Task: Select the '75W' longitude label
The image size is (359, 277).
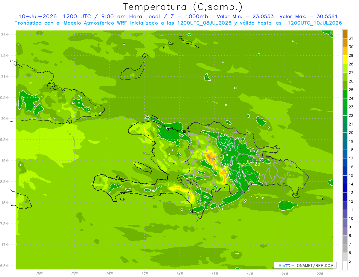Action: [74, 273]
